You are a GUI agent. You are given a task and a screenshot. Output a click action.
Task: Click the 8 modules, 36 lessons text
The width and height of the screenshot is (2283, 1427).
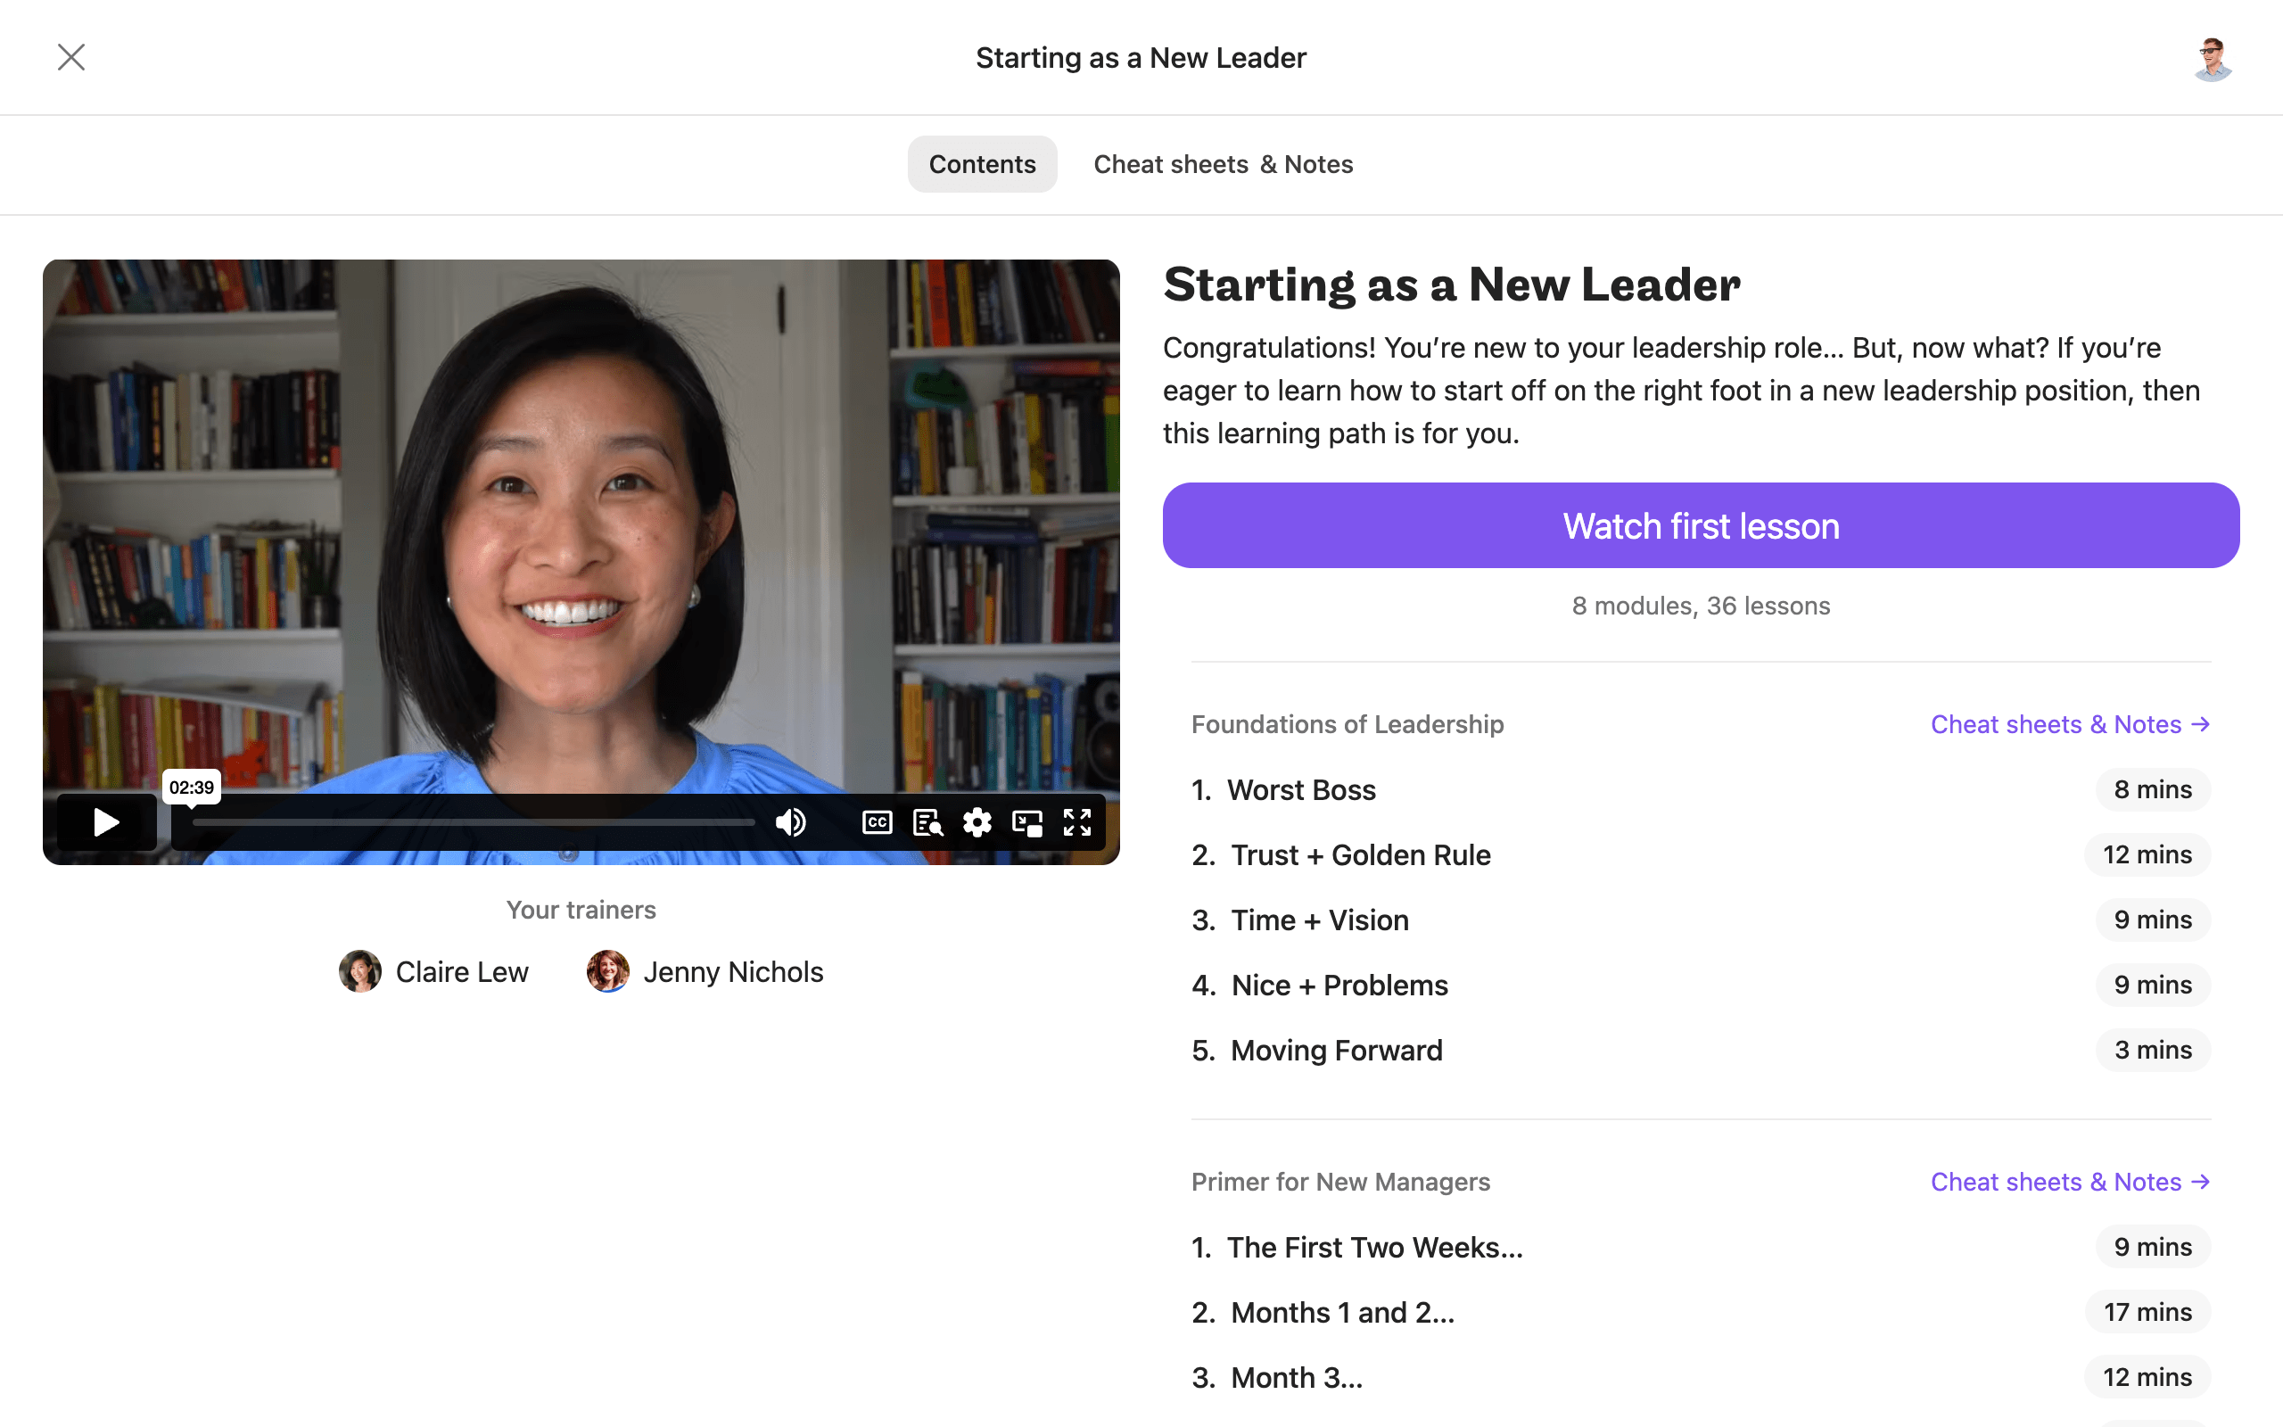click(x=1701, y=606)
